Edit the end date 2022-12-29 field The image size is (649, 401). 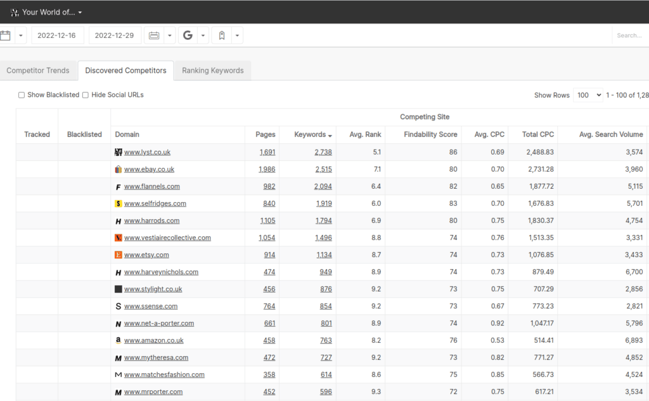[115, 35]
